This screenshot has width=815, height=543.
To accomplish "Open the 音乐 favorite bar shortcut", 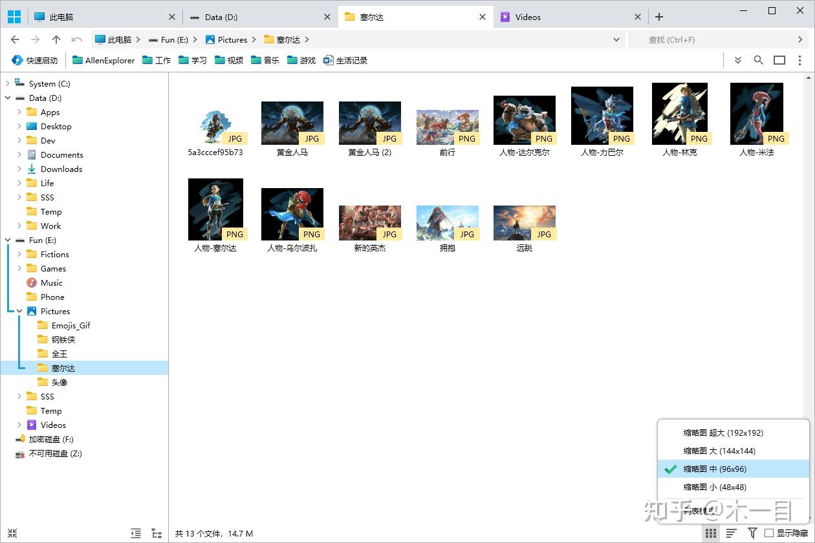I will (x=265, y=59).
